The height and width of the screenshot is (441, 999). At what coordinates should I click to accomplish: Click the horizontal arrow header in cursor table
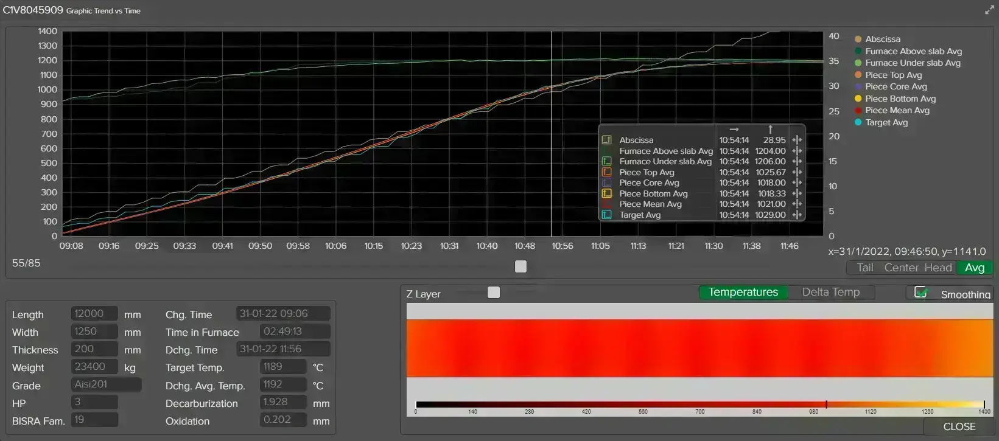[x=734, y=130]
